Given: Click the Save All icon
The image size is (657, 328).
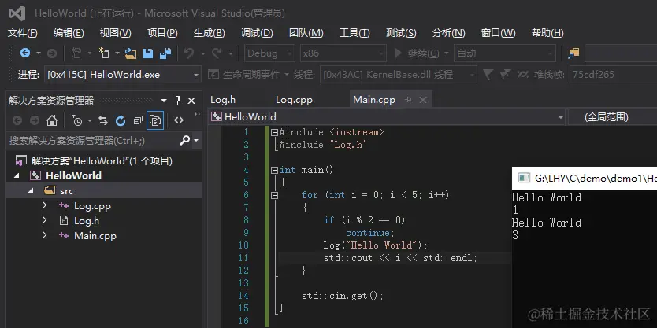Looking at the screenshot, I should [x=165, y=53].
